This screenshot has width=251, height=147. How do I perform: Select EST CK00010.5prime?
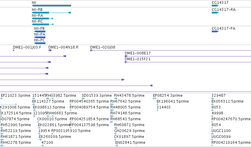click(x=52, y=119)
